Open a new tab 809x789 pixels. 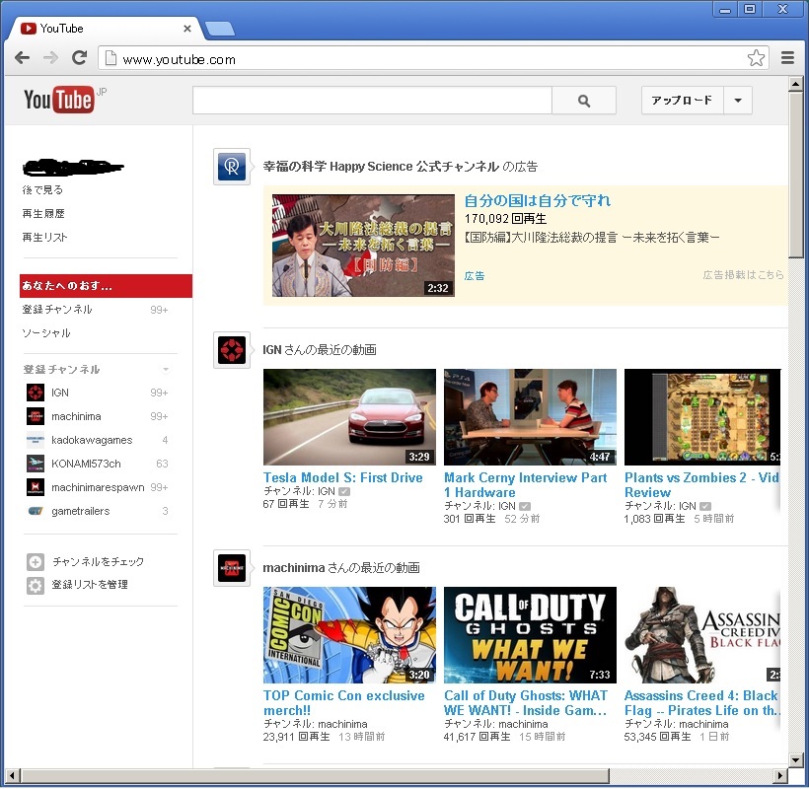(220, 29)
